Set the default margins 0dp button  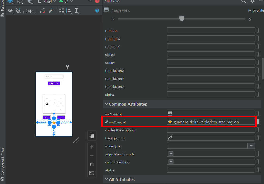point(29,11)
